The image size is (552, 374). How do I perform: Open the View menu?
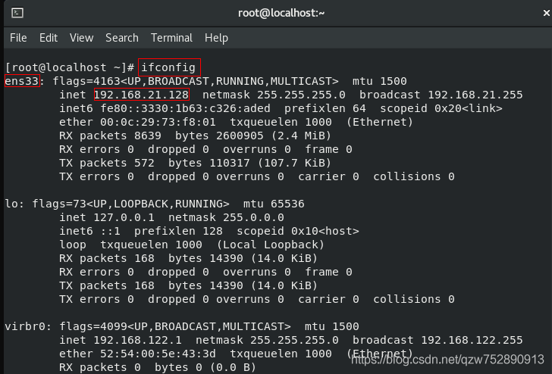[x=82, y=38]
